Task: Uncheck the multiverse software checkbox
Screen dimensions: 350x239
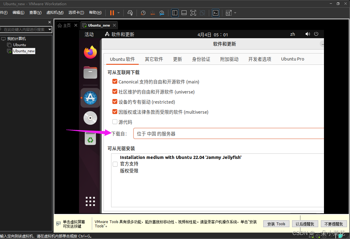Action: (115, 112)
